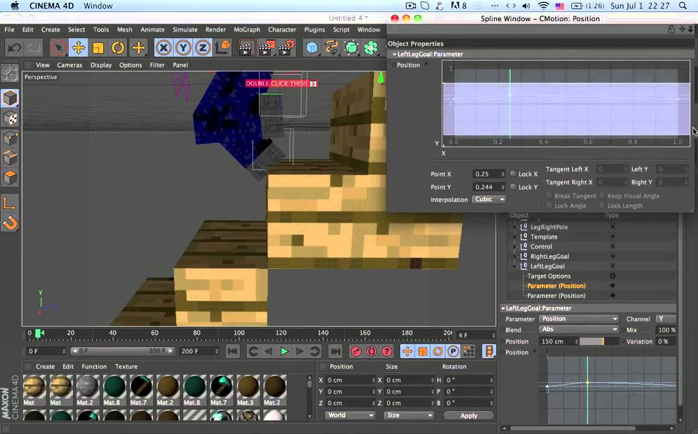Collapse the LeftLegGoal:Parameter header in Spline Window

394,54
